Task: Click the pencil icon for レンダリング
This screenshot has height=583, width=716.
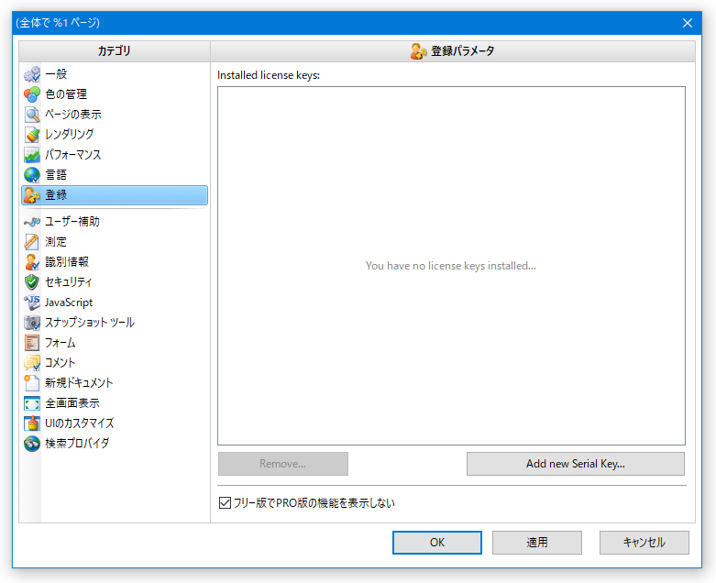Action: tap(32, 134)
